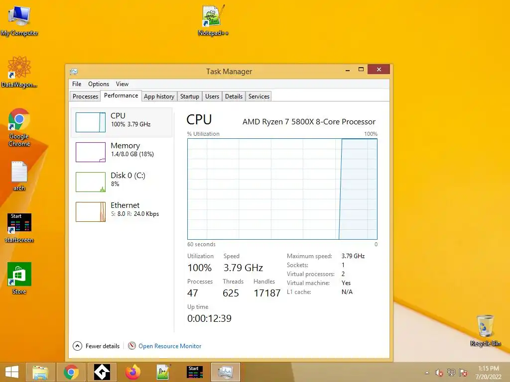
Task: Click the taskbar clock showing 1:15 PM
Action: (489, 373)
